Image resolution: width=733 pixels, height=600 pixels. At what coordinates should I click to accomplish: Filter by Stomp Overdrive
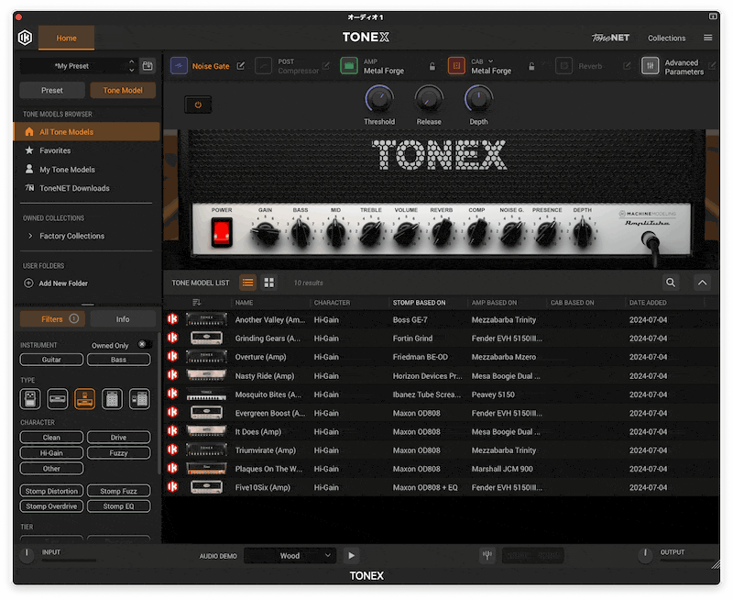pyautogui.click(x=51, y=506)
